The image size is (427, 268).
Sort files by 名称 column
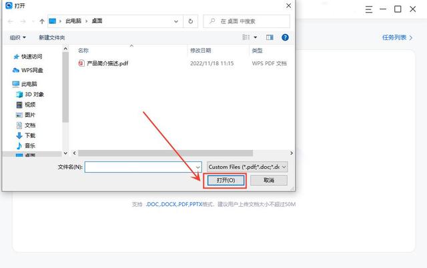tap(83, 51)
